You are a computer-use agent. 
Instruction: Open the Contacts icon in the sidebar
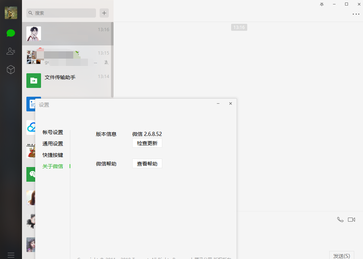[11, 51]
